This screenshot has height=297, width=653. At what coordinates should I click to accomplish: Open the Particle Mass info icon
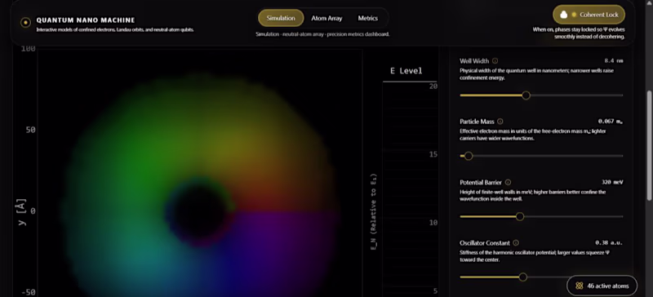coord(500,122)
